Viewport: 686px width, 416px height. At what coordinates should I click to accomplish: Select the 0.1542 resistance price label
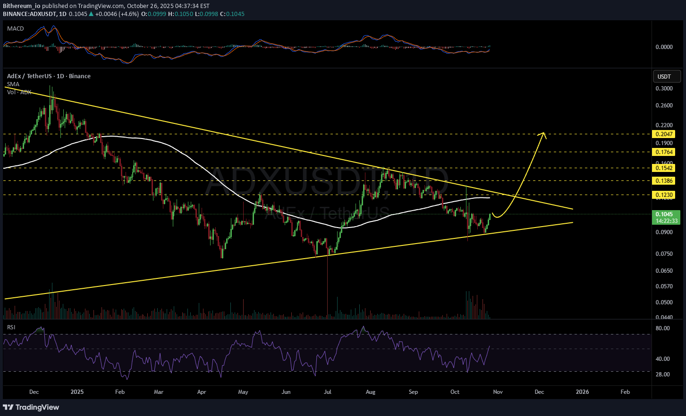663,168
